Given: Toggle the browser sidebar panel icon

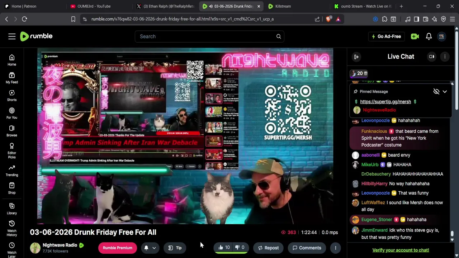Looking at the screenshot, I should (x=417, y=19).
